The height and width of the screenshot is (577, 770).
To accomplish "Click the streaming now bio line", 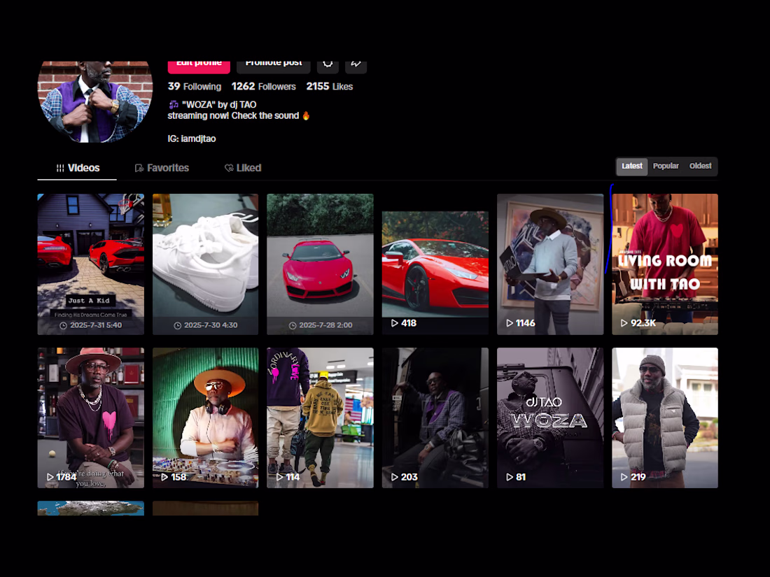I will pos(239,116).
